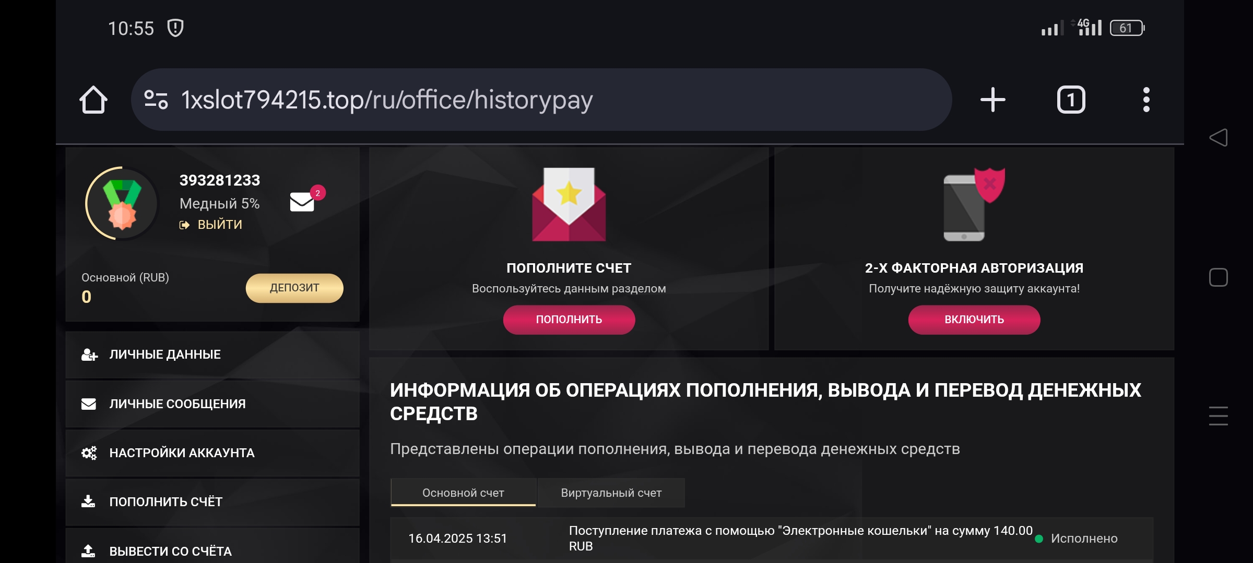Tap the browser home icon
Image resolution: width=1253 pixels, height=563 pixels.
point(93,100)
